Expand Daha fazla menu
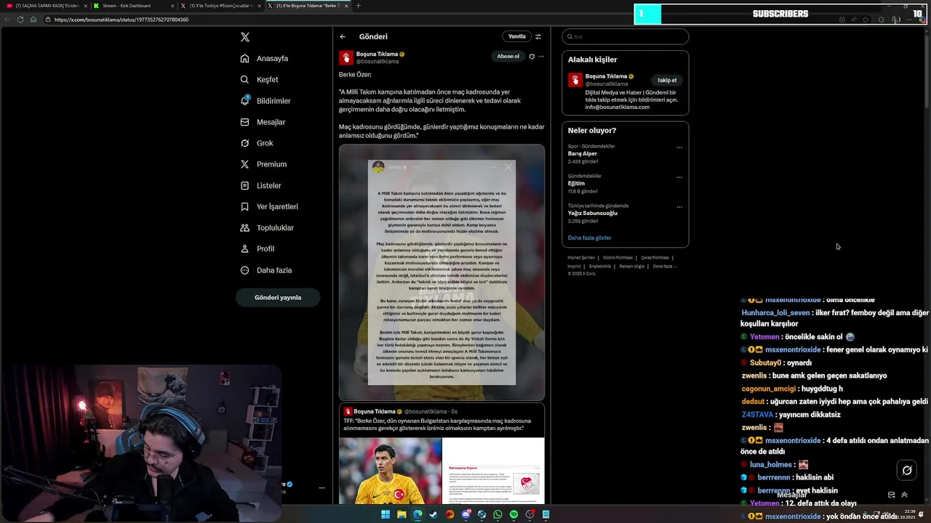931x523 pixels. pyautogui.click(x=266, y=270)
